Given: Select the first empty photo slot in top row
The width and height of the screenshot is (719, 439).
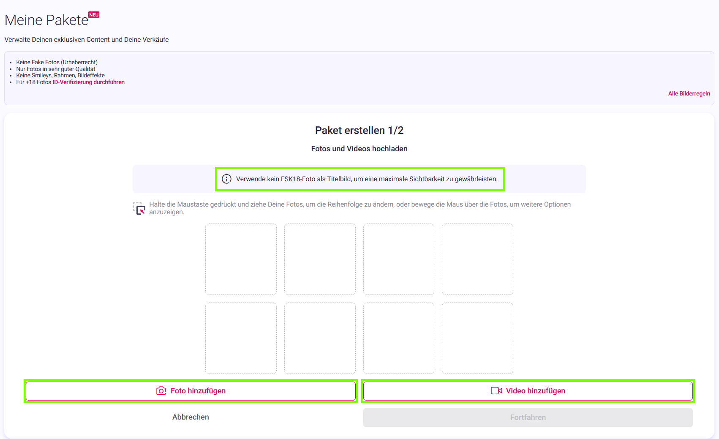Looking at the screenshot, I should (241, 259).
